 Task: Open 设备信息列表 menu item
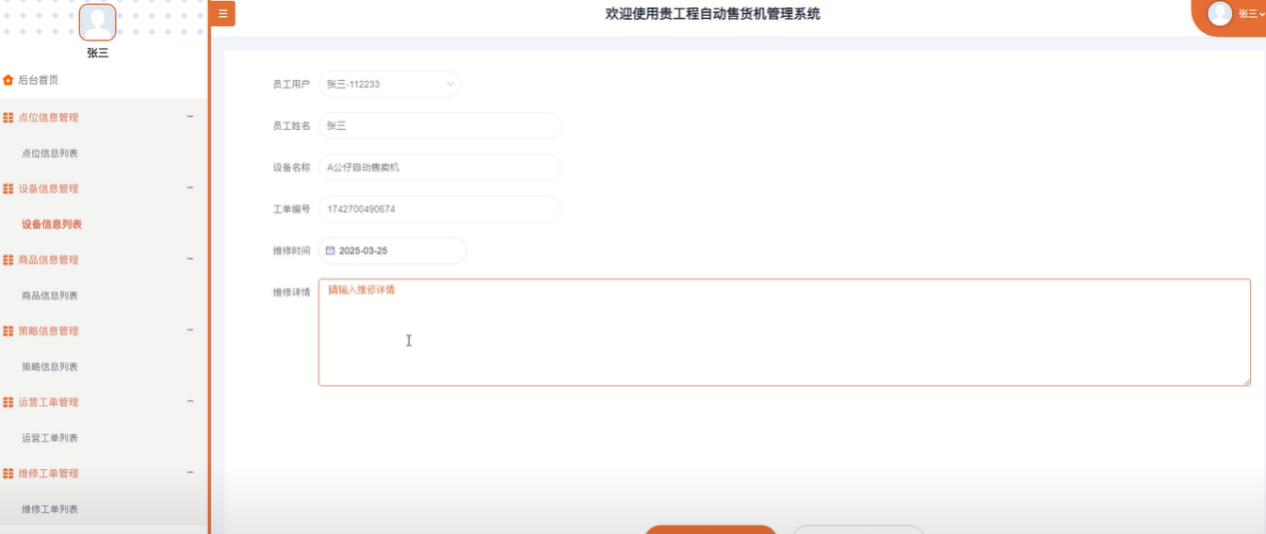point(52,225)
